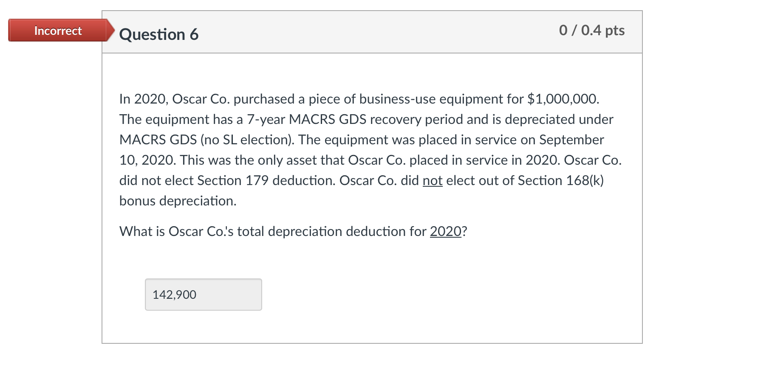
Task: Select the underlined word 2020
Action: pos(445,232)
